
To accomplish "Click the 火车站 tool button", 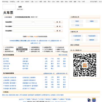I will (x=77, y=25).
